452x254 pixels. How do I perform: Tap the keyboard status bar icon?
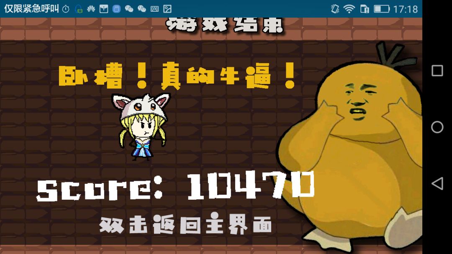tap(154, 9)
